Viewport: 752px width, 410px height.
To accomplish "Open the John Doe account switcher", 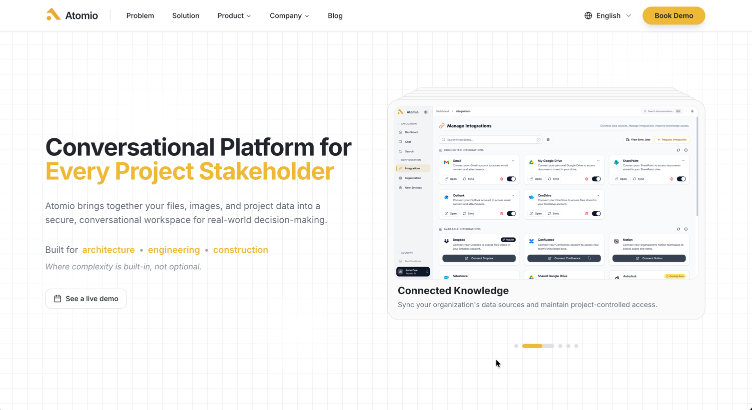I will click(413, 272).
